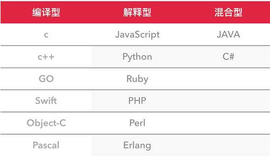Click the 混合型 column header
270x156 pixels.
(x=228, y=12)
